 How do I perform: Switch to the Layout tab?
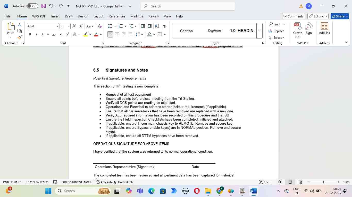tap(98, 16)
